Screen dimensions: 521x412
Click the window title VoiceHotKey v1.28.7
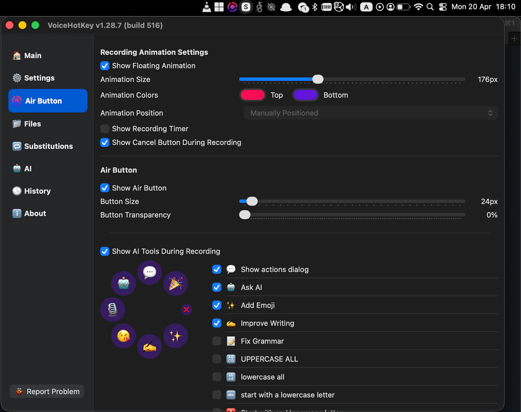coord(105,25)
